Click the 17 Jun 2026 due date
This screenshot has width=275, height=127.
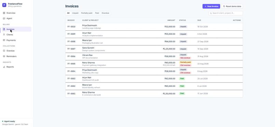[203, 94]
